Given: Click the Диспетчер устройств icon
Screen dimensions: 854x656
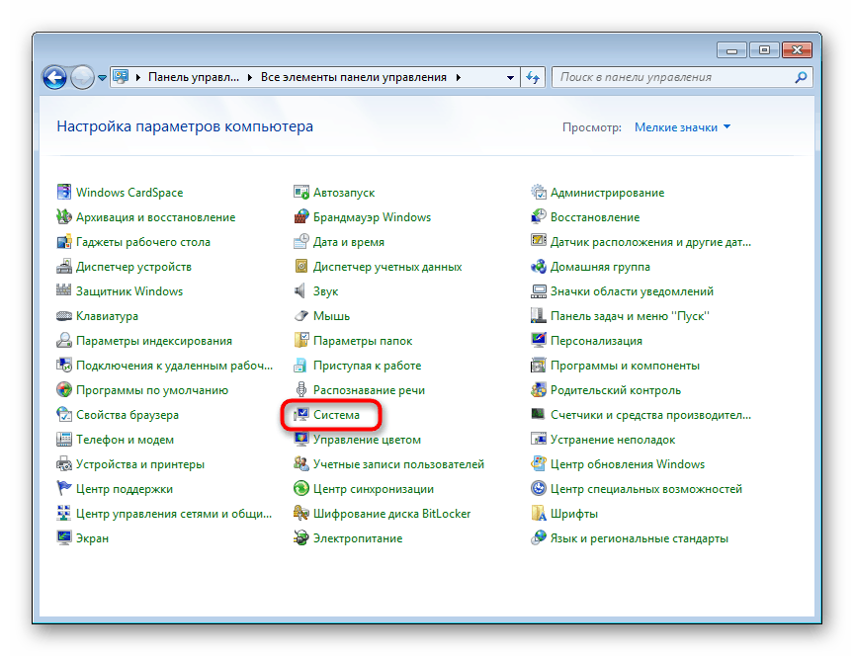Looking at the screenshot, I should 63,266.
